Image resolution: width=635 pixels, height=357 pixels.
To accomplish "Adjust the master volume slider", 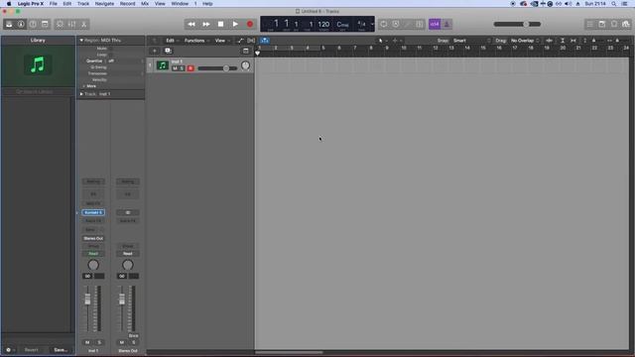I will click(517, 24).
